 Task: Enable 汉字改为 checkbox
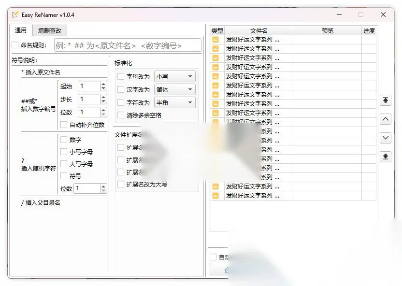[x=120, y=89]
